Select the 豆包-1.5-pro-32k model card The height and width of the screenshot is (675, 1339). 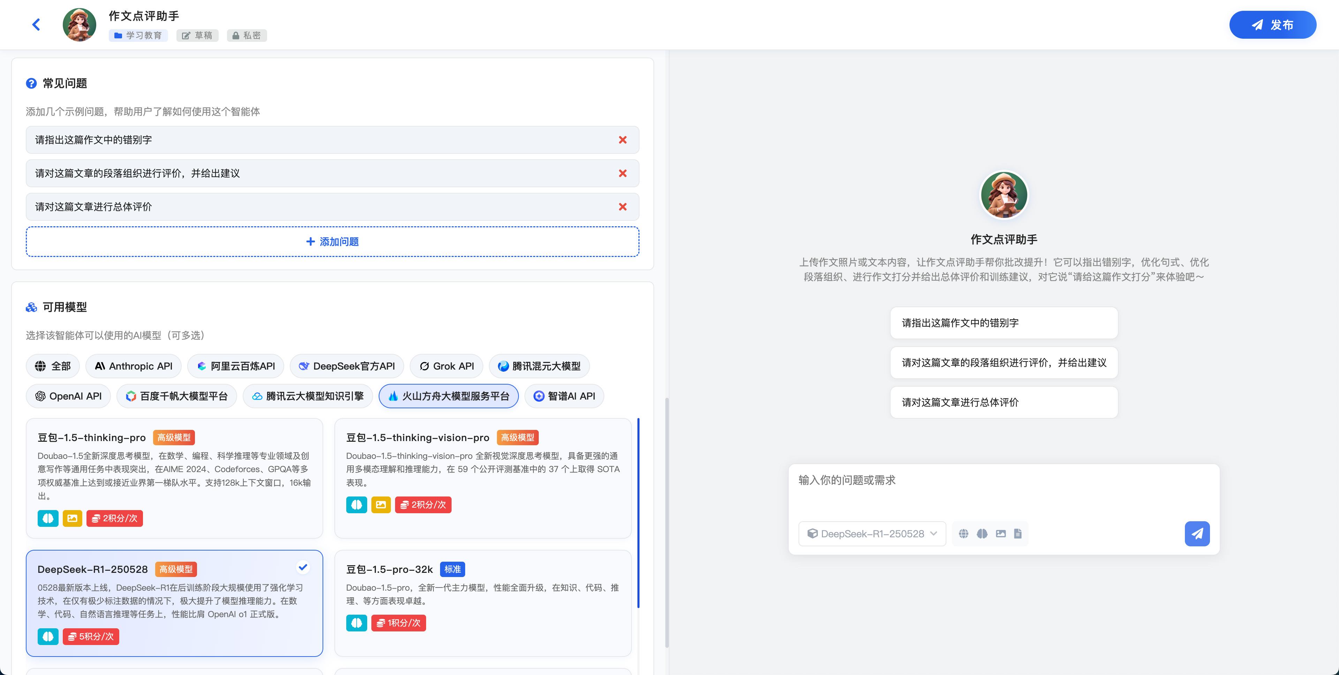coord(483,603)
